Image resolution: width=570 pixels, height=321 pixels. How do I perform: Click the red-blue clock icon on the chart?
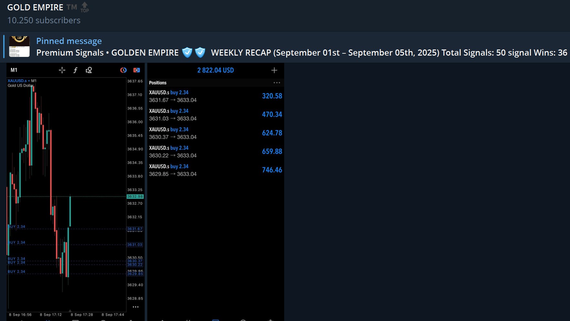[123, 70]
